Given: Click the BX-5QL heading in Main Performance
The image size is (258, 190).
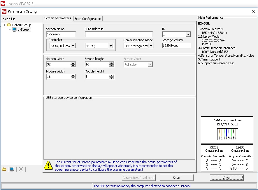Looking at the screenshot, I should point(204,23).
